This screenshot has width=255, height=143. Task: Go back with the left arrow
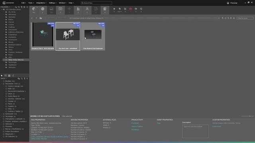click(x=32, y=18)
